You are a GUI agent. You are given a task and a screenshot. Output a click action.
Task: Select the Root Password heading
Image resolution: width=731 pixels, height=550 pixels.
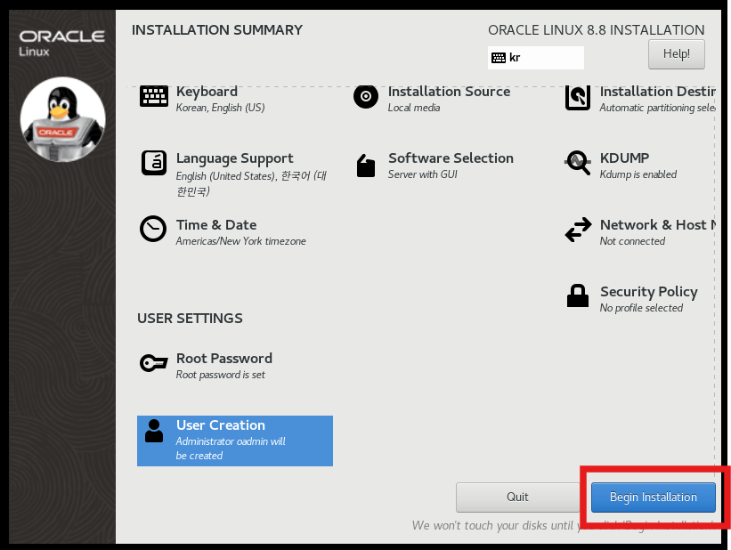[223, 359]
